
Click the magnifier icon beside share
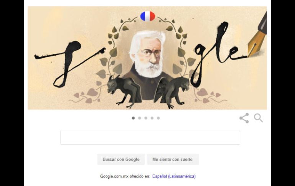pos(258,118)
